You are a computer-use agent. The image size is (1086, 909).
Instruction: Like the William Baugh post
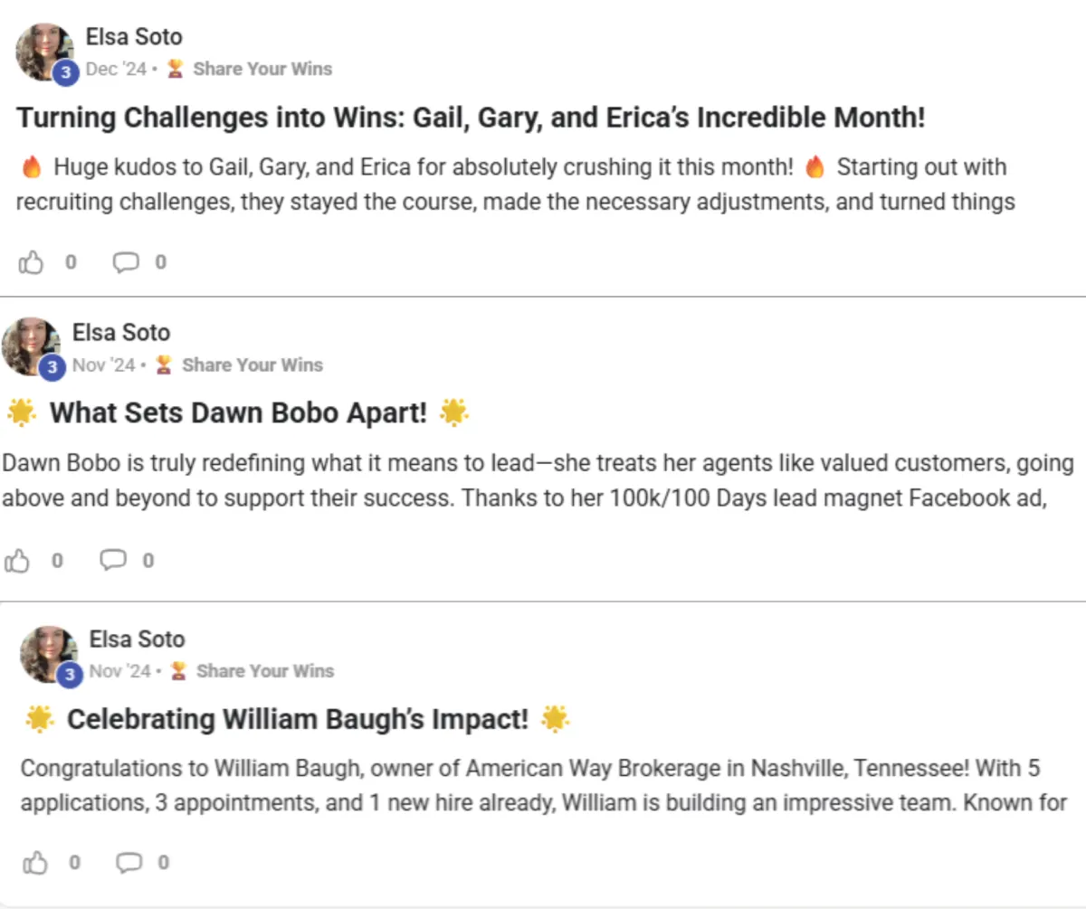click(35, 863)
